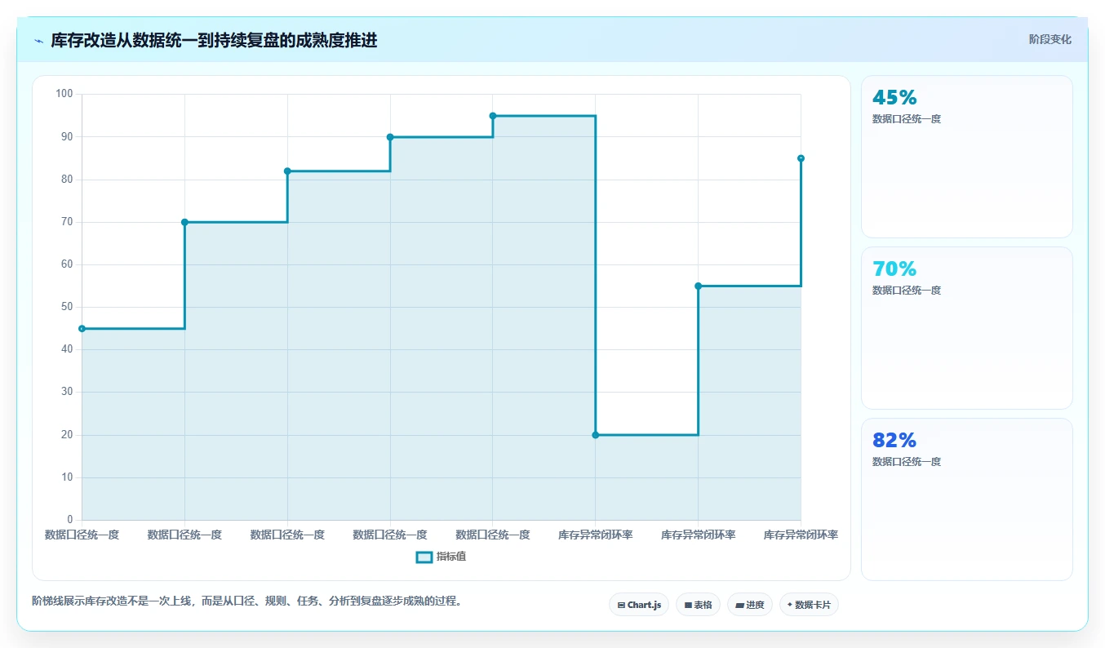Select the Chart.js chip
This screenshot has width=1105, height=648.
coord(639,605)
